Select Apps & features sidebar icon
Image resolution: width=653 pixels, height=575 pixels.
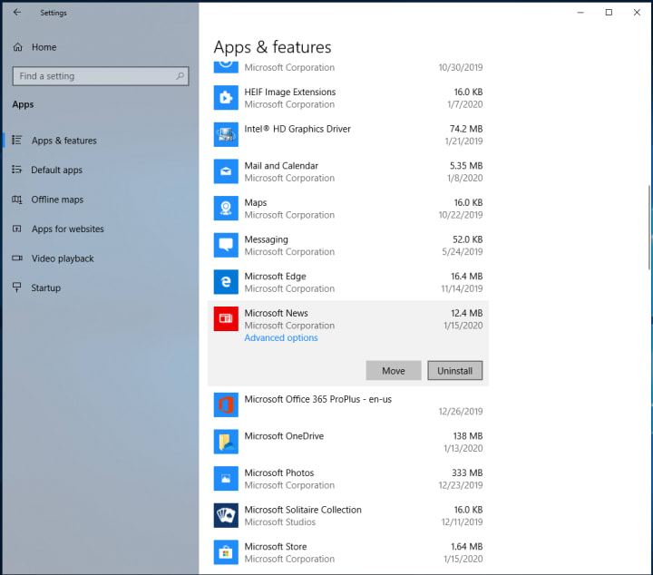16,140
